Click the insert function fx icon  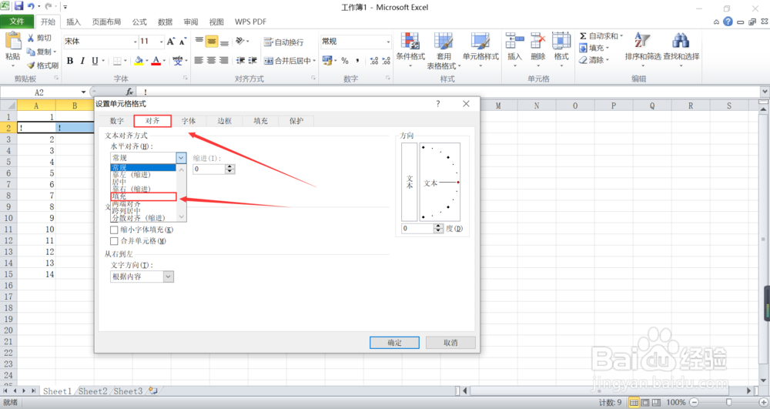tap(129, 92)
